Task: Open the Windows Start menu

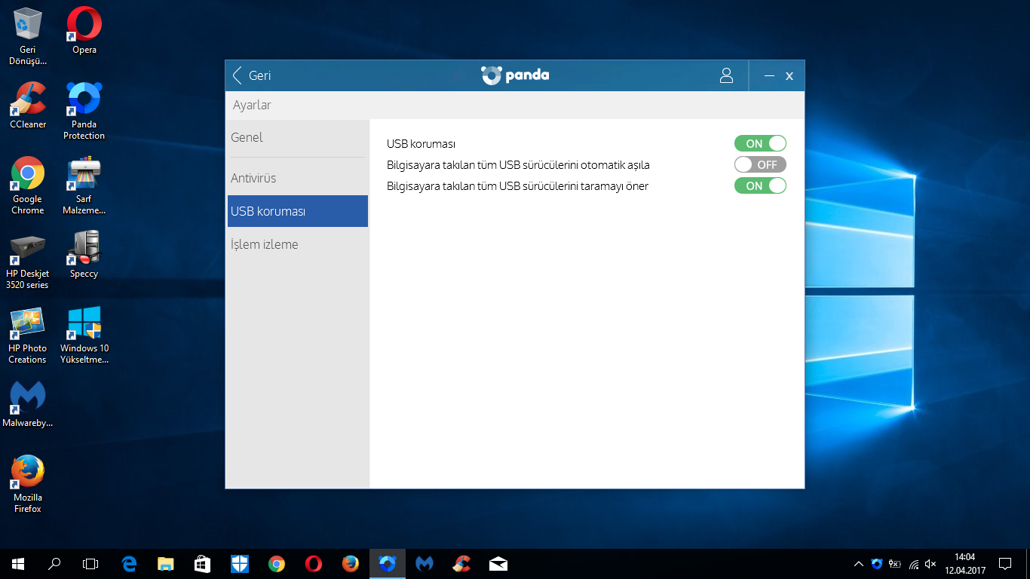Action: [x=18, y=564]
